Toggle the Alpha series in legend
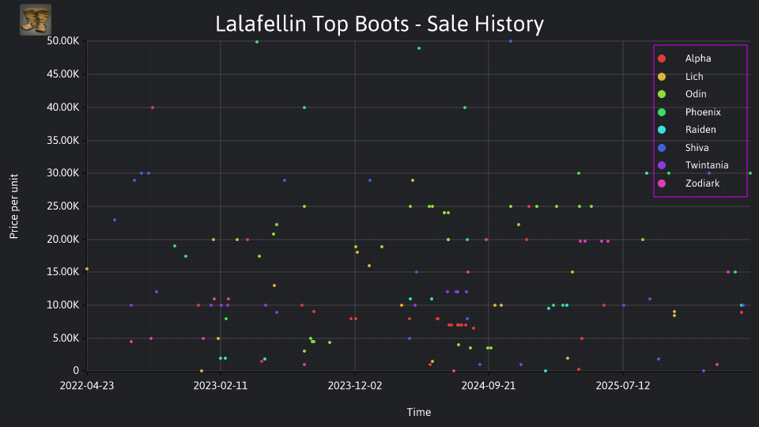759x427 pixels. pyautogui.click(x=698, y=59)
